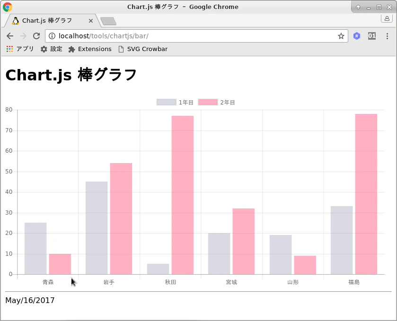Open Chrome's three-dot menu

point(387,36)
